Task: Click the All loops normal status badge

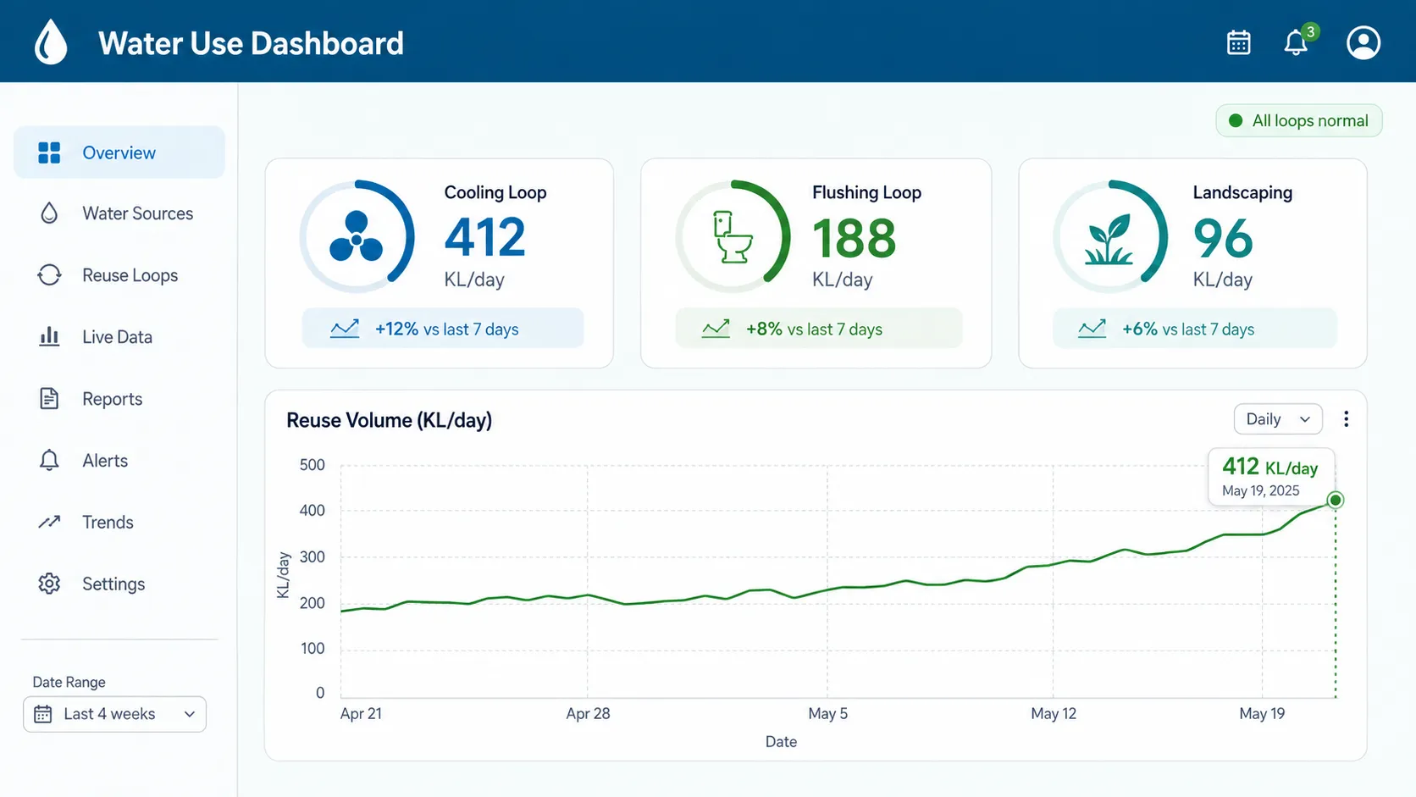Action: click(x=1299, y=120)
